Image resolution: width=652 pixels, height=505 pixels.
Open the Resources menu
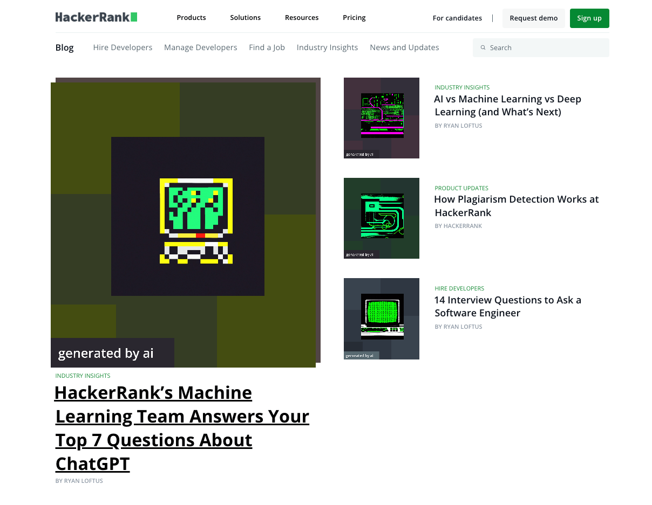(302, 17)
